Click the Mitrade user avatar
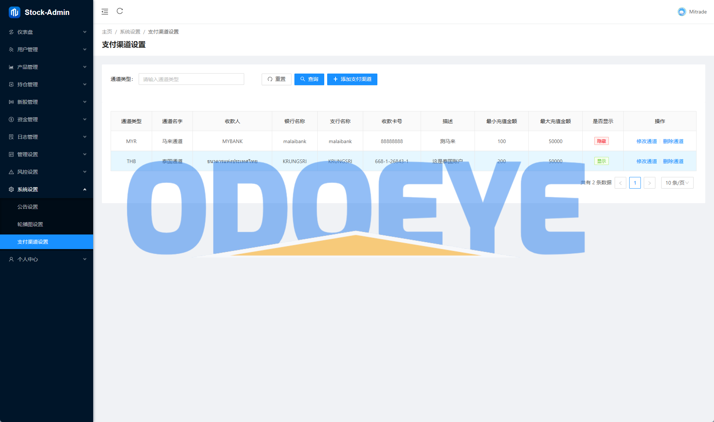714x422 pixels. pos(682,12)
